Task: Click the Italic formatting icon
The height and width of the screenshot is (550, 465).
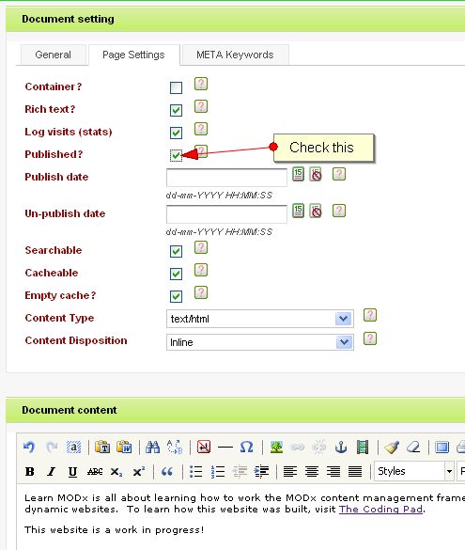Action: [x=51, y=472]
